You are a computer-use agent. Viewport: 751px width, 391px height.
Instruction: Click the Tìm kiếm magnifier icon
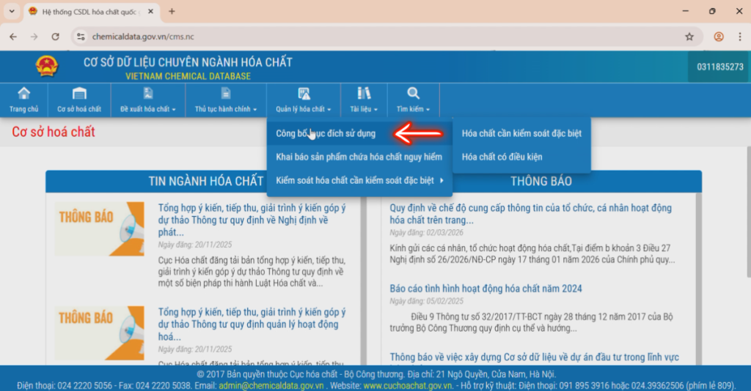point(413,93)
